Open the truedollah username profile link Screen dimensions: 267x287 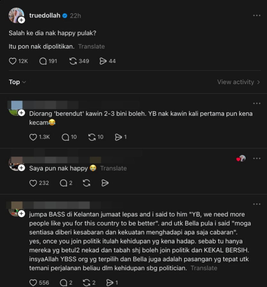click(x=44, y=15)
